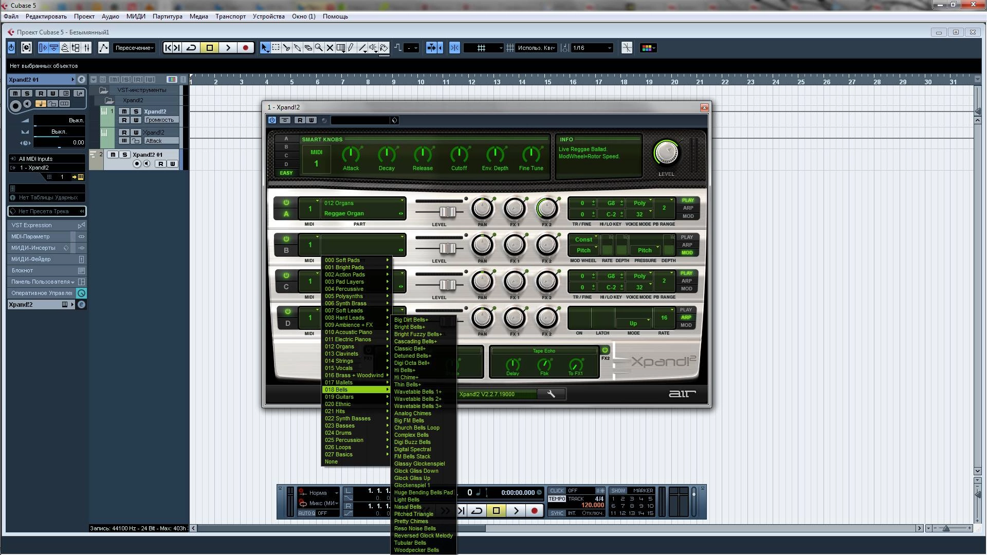The width and height of the screenshot is (987, 555).
Task: Open the color palette toolbar icon
Action: click(x=648, y=48)
